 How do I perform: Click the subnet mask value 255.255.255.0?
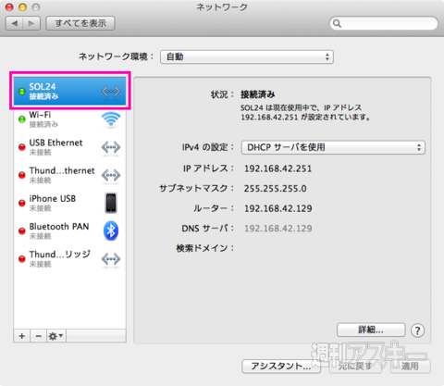tap(276, 189)
